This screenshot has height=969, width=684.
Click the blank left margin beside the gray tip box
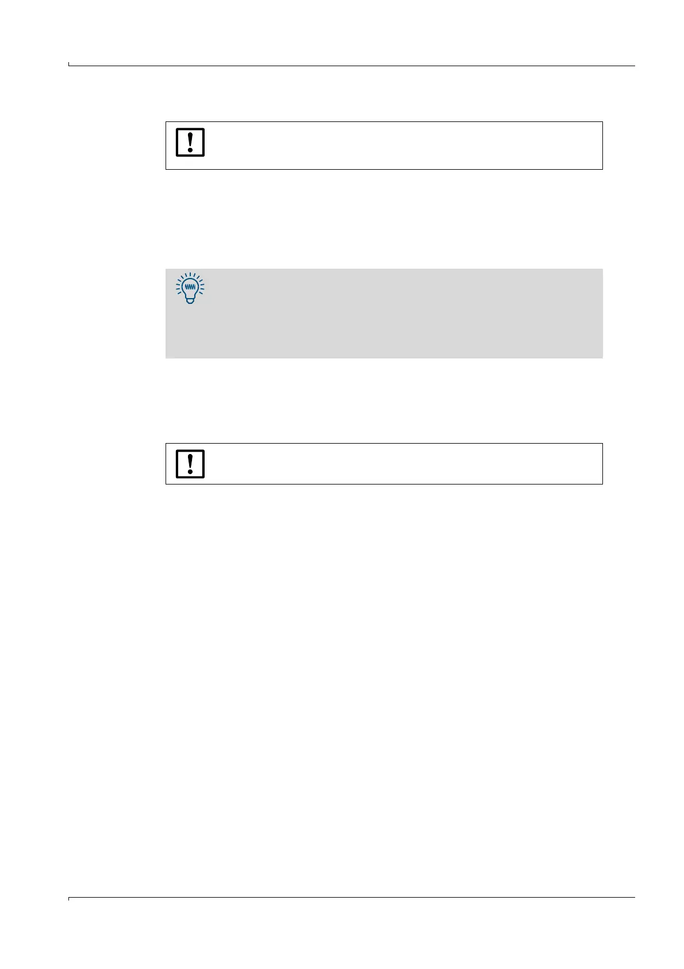115,314
